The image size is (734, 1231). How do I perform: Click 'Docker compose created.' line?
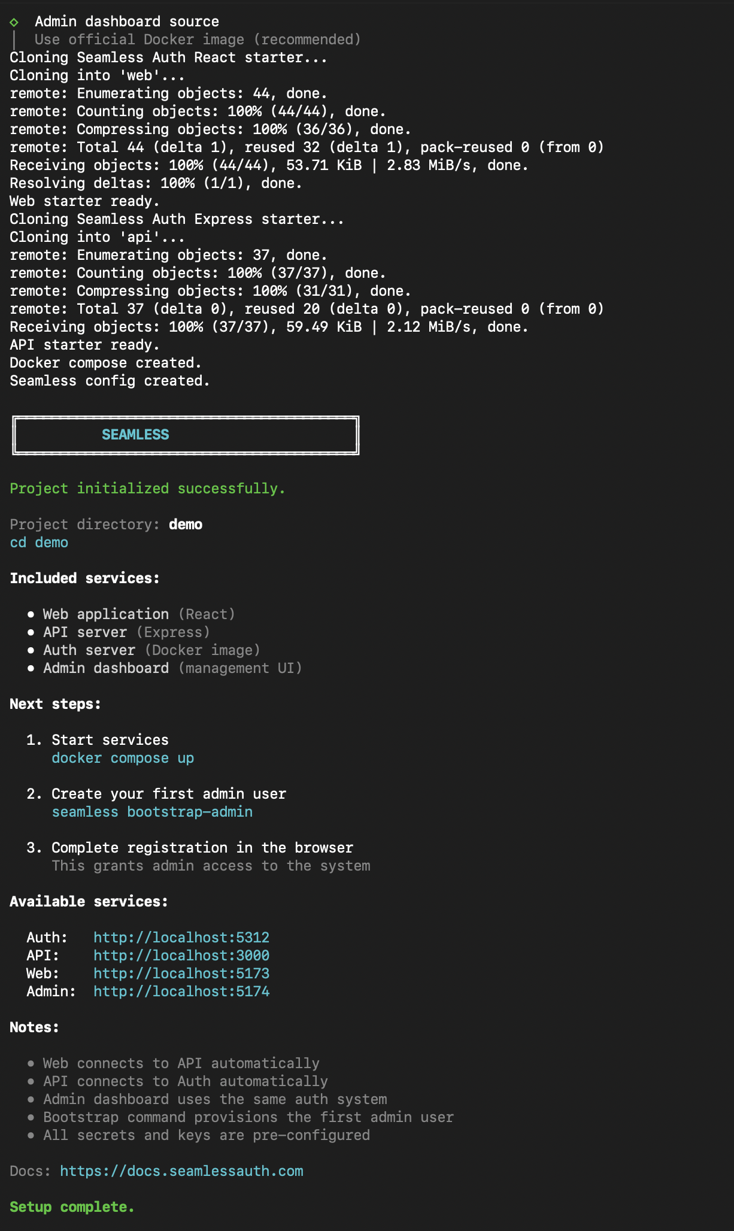[105, 363]
